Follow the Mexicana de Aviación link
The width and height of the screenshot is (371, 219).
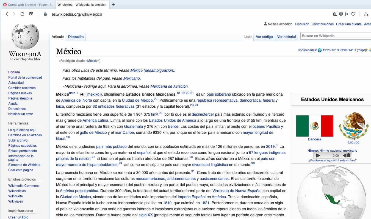click(169, 86)
